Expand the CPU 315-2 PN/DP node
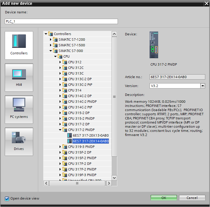The height and width of the screenshot is (207, 210). point(60,118)
